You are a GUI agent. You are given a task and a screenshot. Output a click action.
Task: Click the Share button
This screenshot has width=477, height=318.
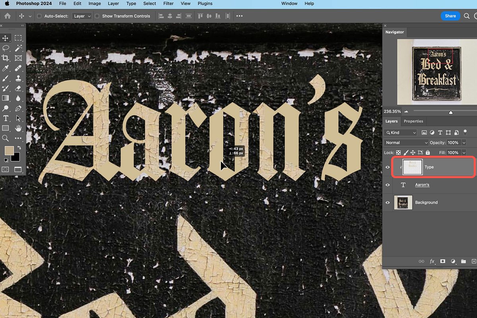coord(450,16)
